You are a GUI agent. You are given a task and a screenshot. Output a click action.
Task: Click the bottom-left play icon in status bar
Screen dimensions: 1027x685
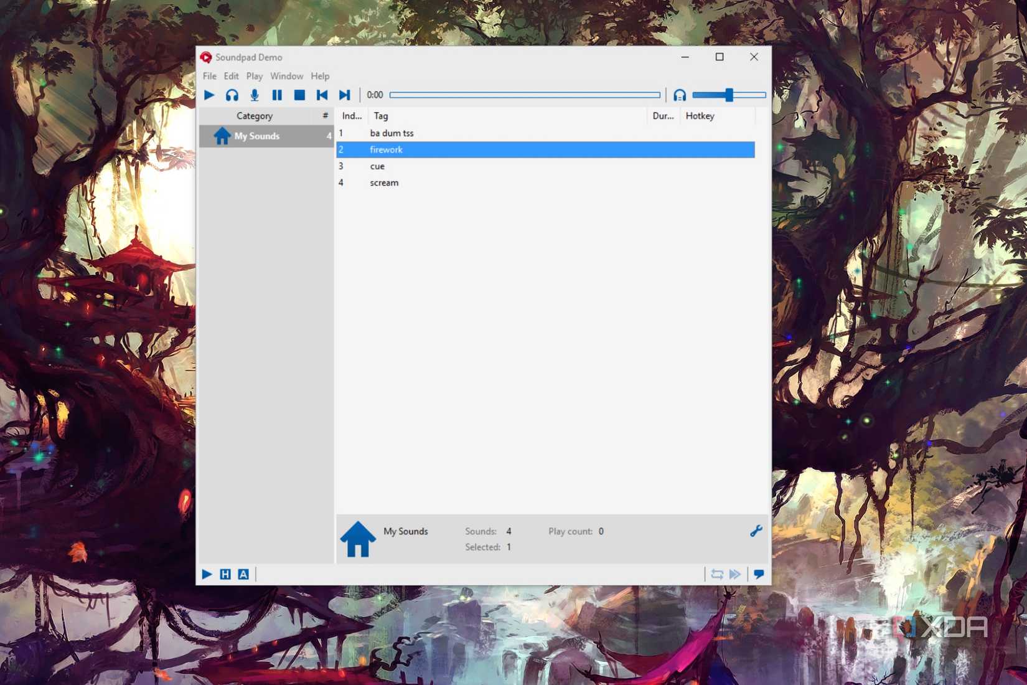pos(207,574)
